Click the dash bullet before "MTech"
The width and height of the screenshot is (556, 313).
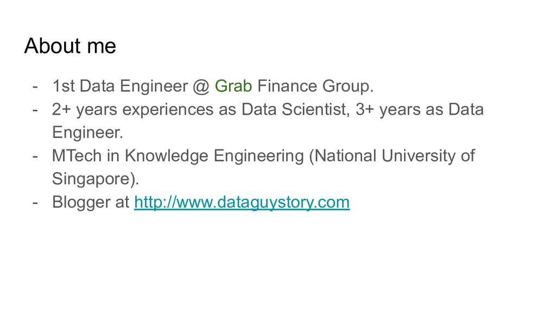35,156
